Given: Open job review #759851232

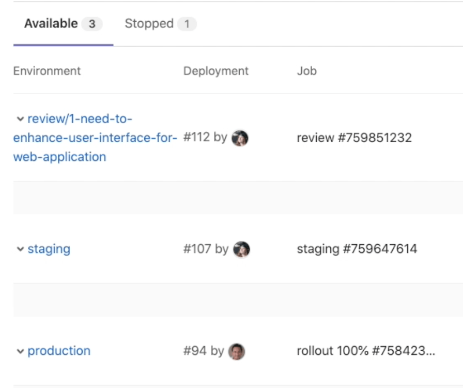Looking at the screenshot, I should 354,138.
